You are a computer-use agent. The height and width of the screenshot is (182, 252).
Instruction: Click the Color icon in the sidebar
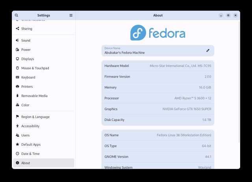click(x=17, y=105)
